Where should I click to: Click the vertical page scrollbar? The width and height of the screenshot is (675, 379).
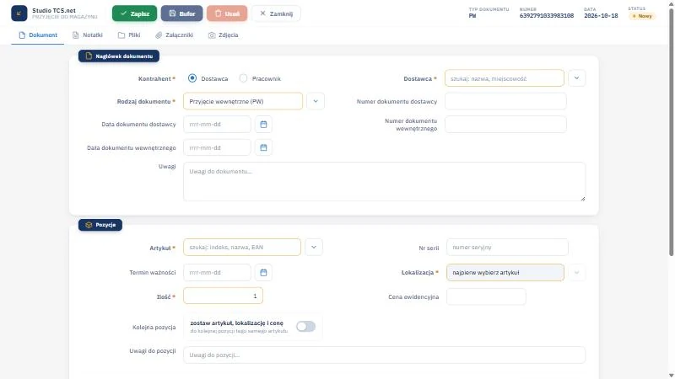(671, 131)
